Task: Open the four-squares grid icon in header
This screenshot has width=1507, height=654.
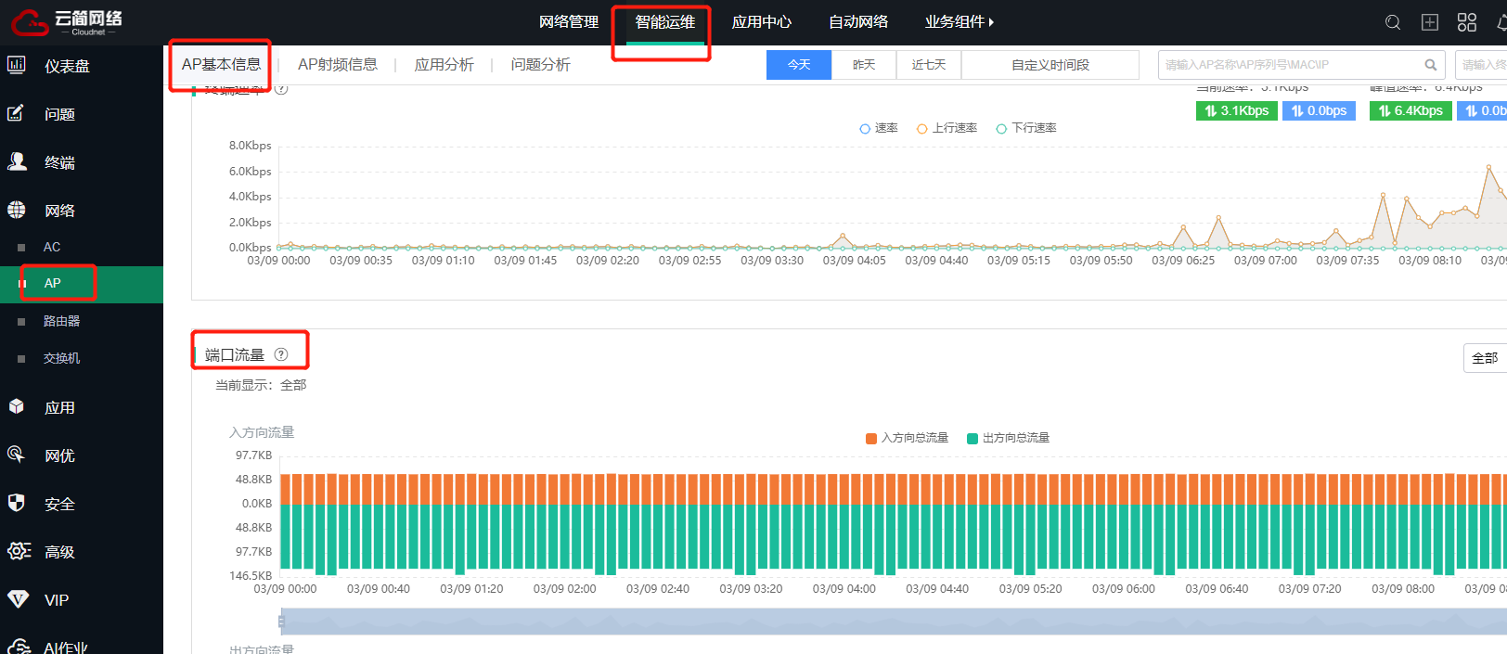Action: point(1467,22)
